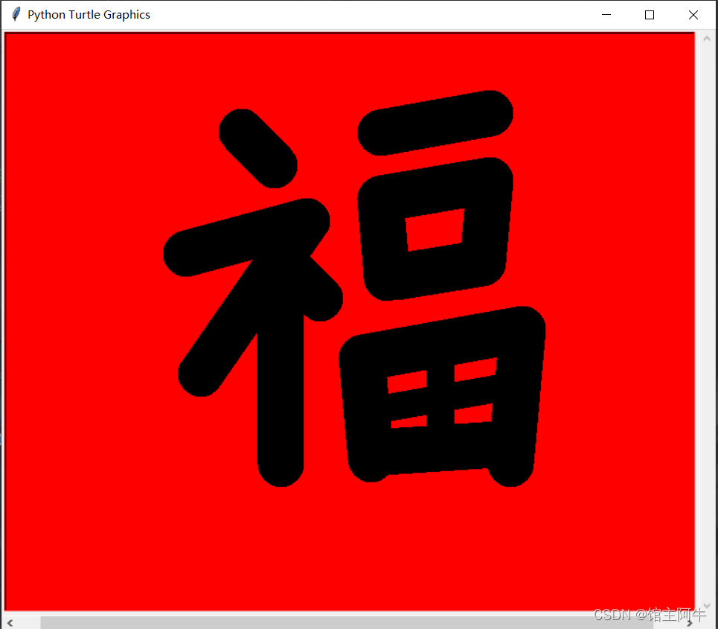Maximize the Python Turtle Graphics window
718x629 pixels.
click(x=649, y=14)
